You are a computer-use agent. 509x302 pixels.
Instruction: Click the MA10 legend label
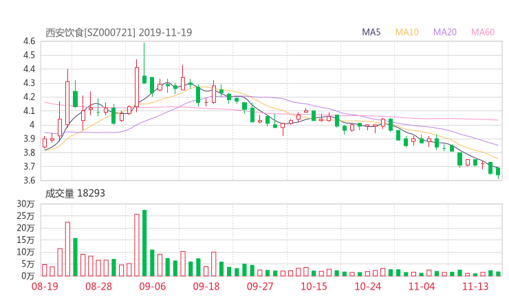[407, 32]
